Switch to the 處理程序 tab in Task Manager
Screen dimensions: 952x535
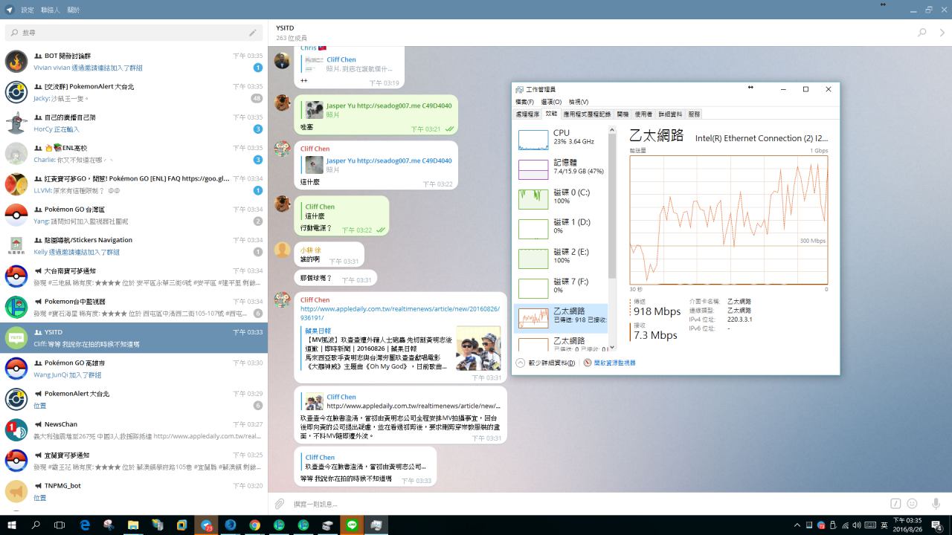coord(527,114)
